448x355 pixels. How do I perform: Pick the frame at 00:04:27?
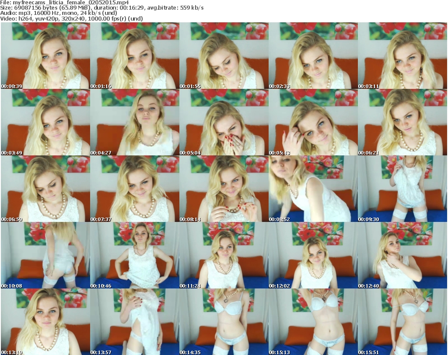[135, 122]
